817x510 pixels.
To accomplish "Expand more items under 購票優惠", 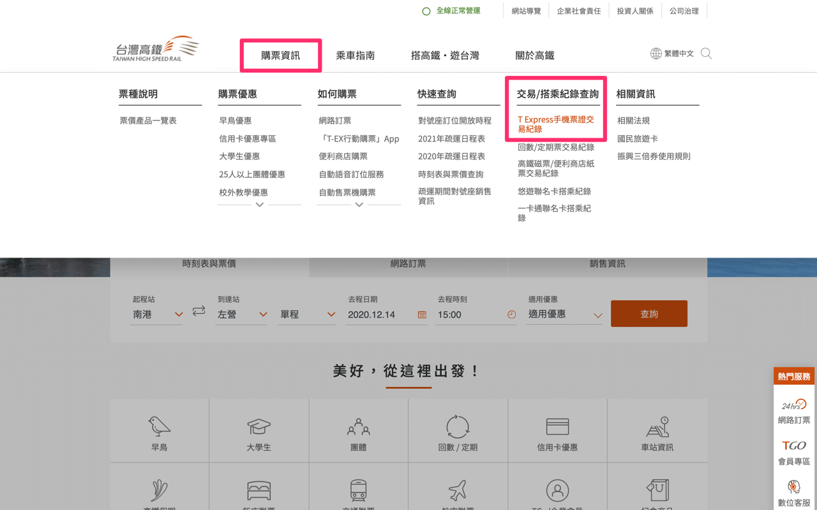I will coord(259,205).
